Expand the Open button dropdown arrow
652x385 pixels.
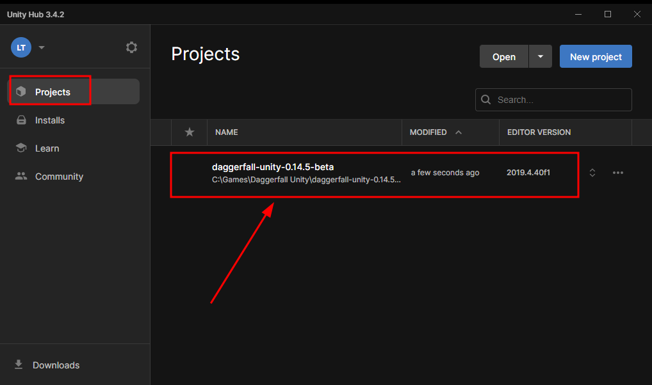pos(541,56)
